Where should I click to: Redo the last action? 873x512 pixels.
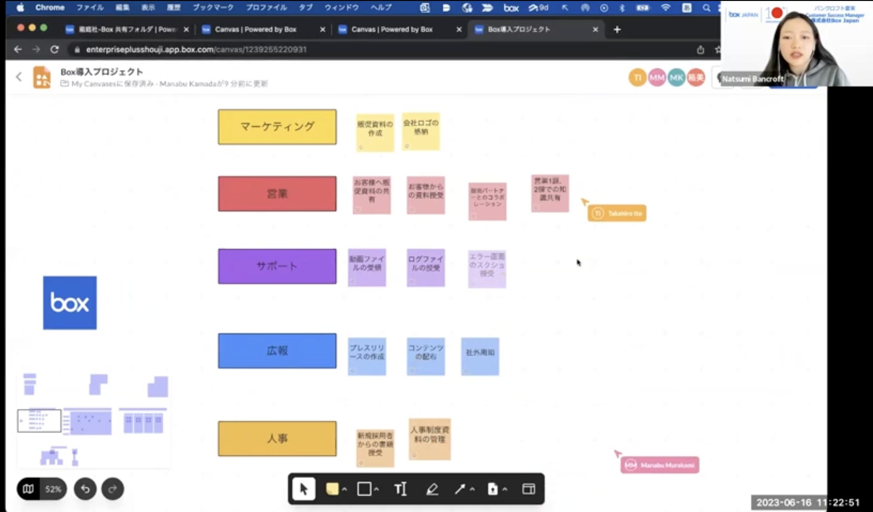pos(113,489)
